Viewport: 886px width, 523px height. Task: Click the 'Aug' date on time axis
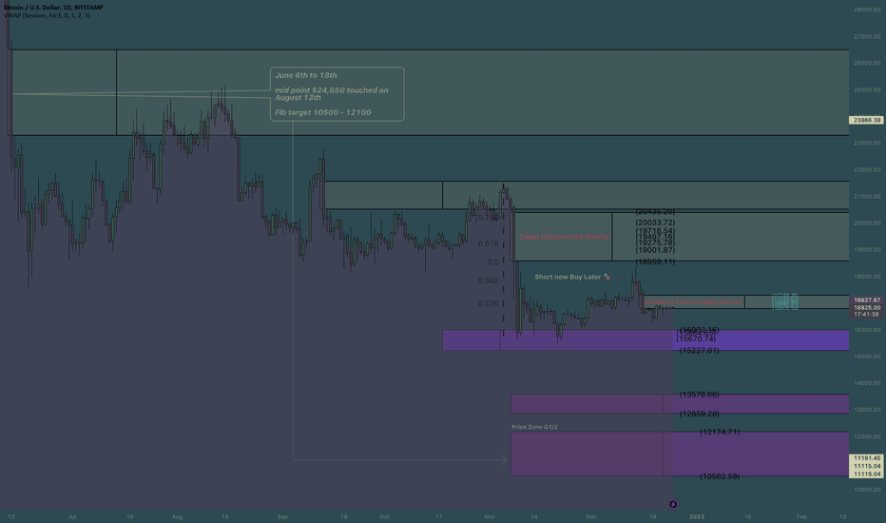tap(178, 516)
